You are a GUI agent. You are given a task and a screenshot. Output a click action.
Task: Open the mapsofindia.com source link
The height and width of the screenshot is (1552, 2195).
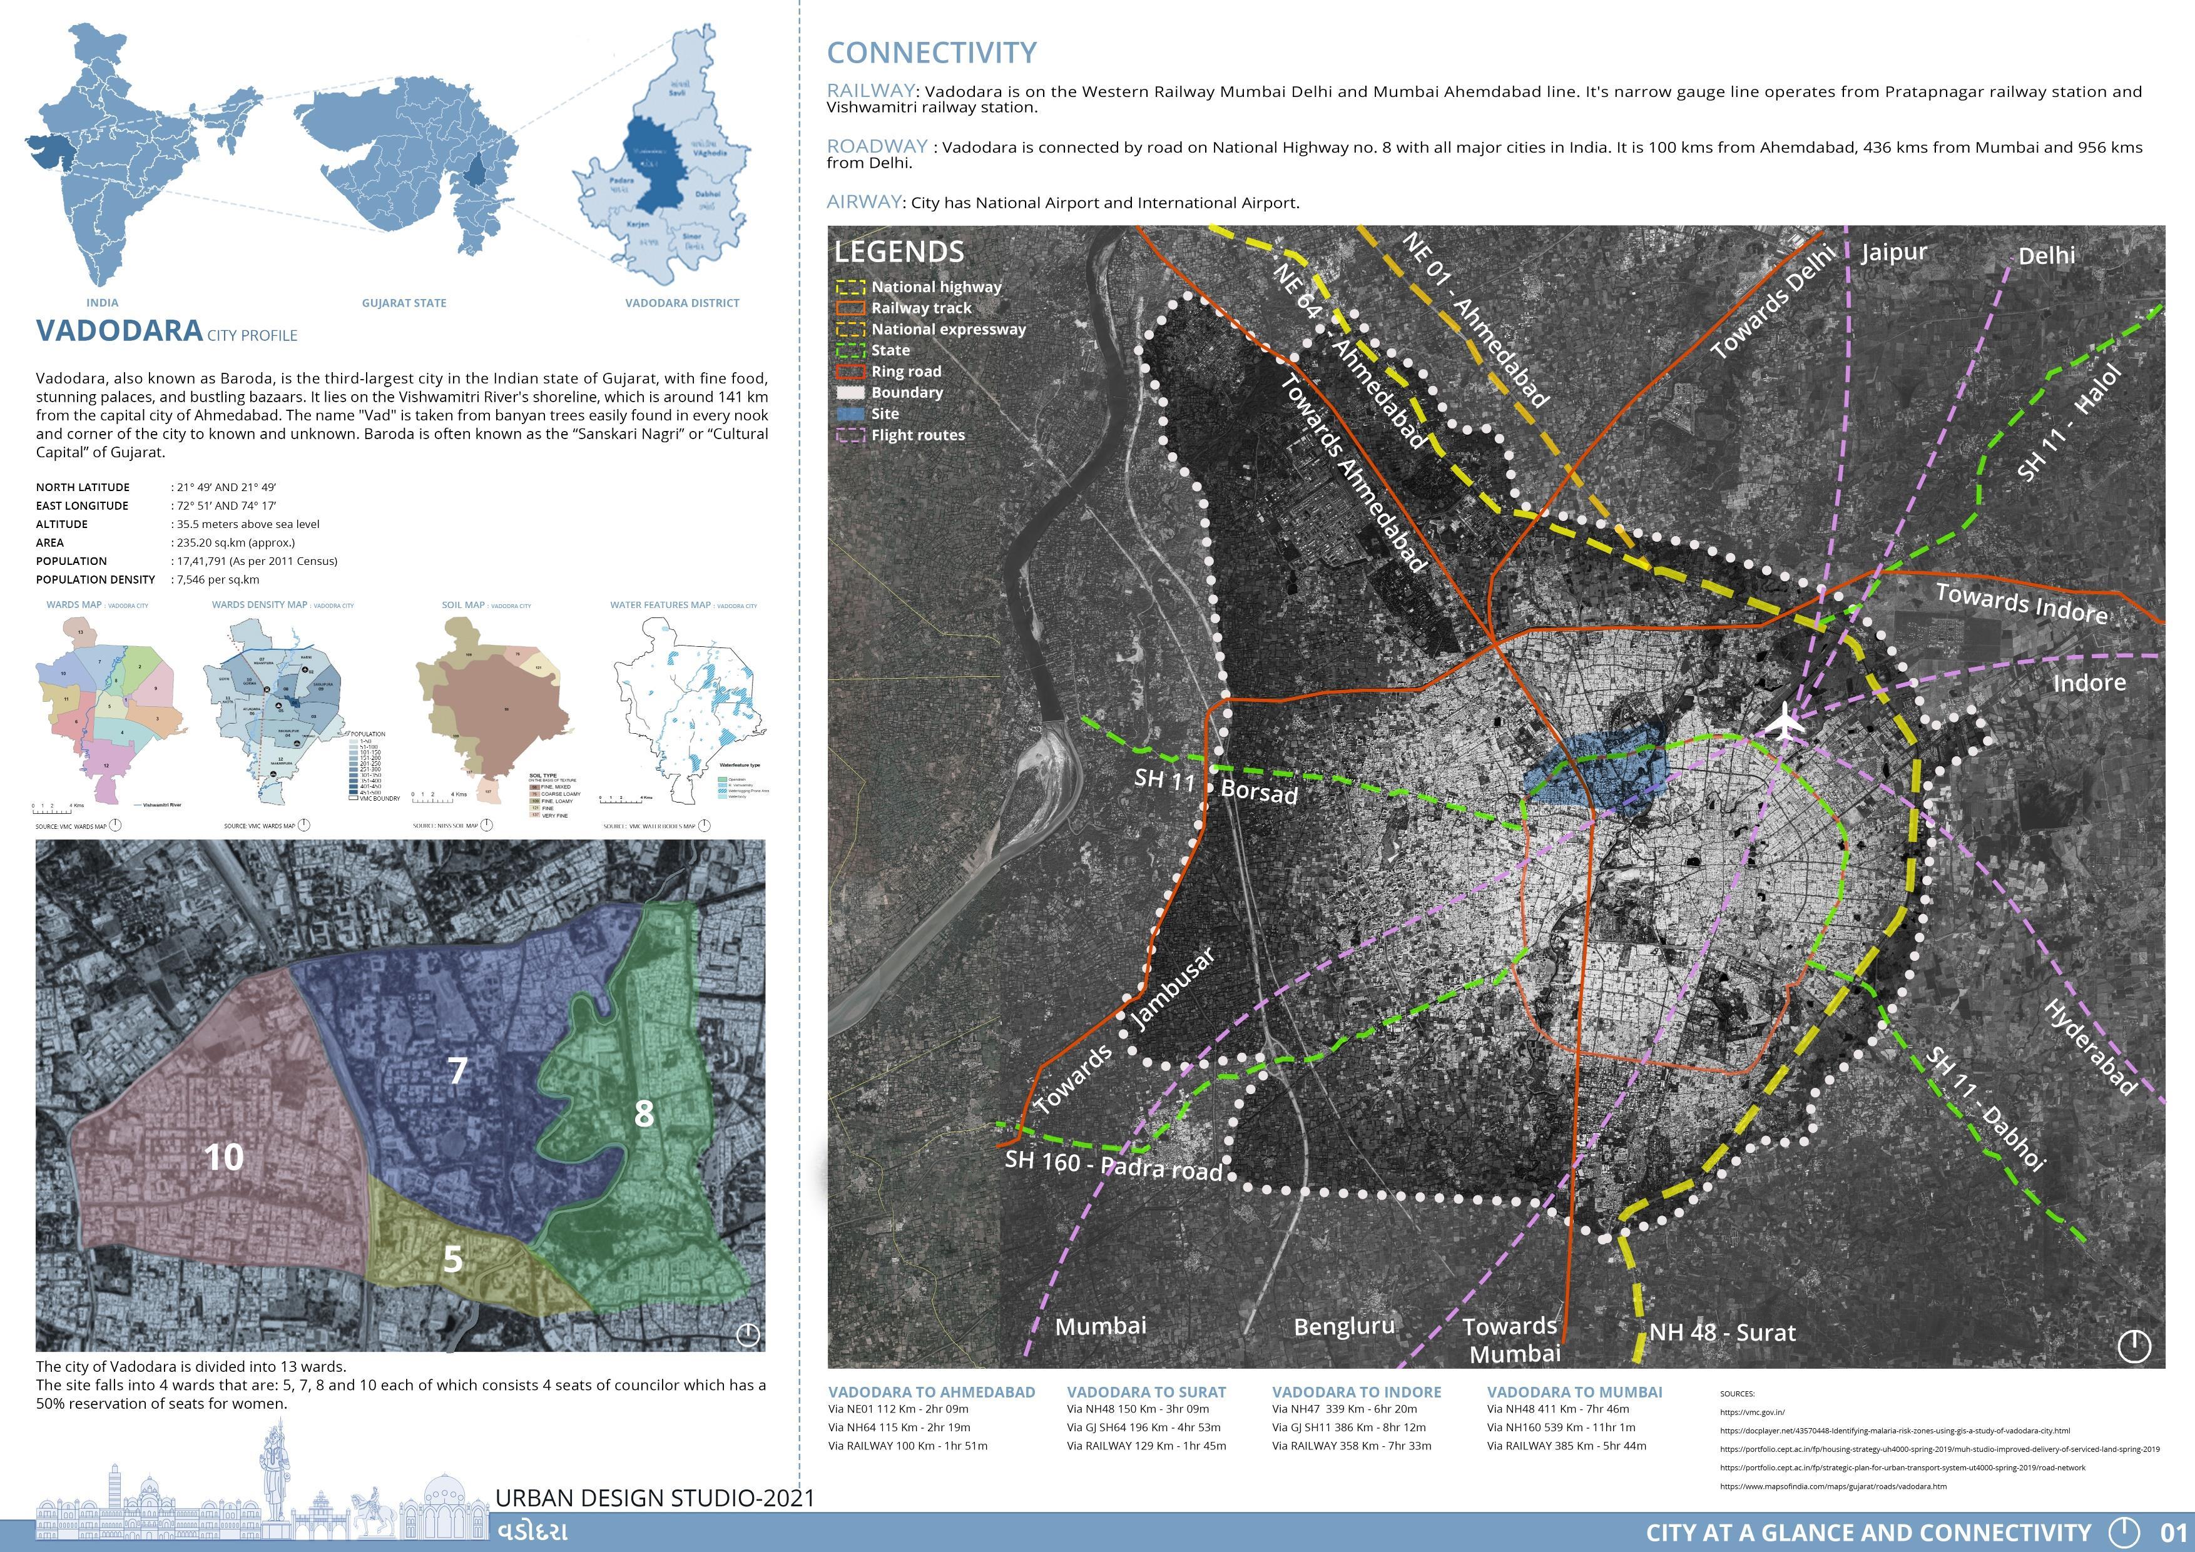(x=1833, y=1486)
